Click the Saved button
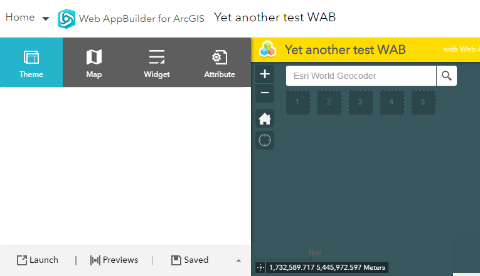The width and height of the screenshot is (480, 276). coord(189,260)
